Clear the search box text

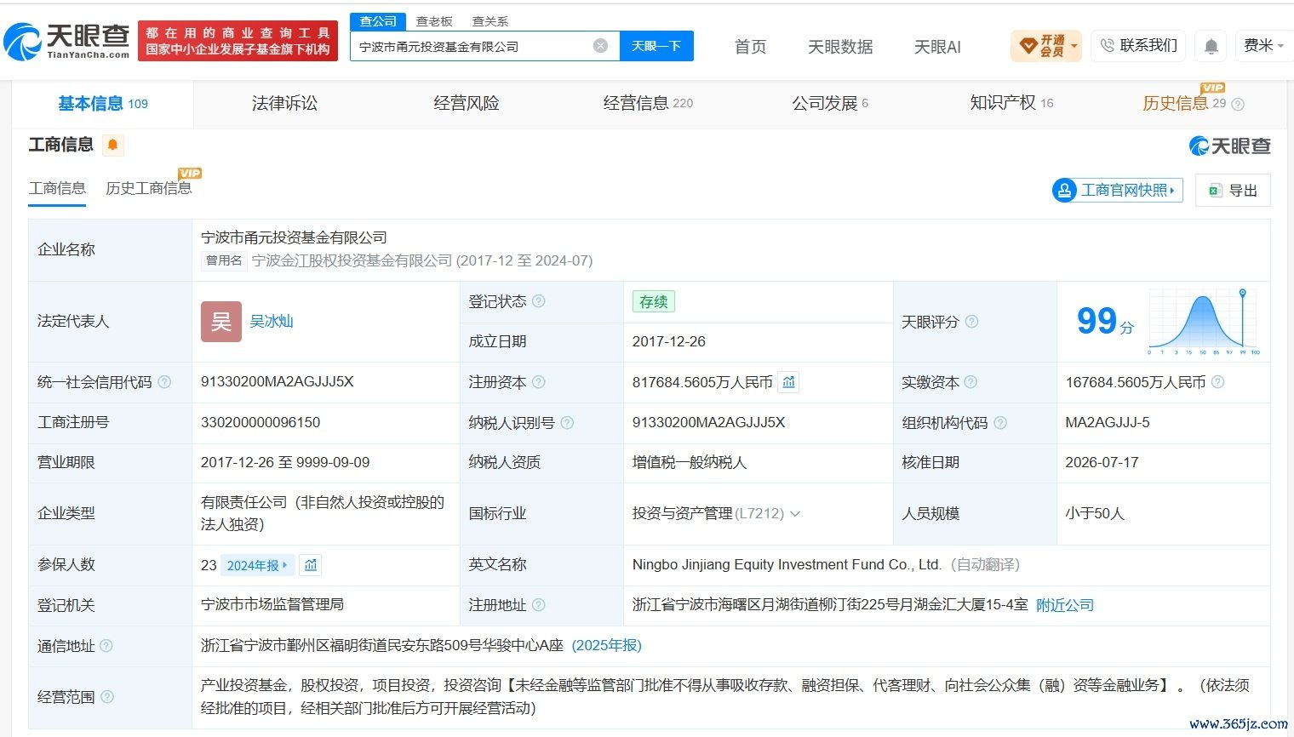pos(600,46)
